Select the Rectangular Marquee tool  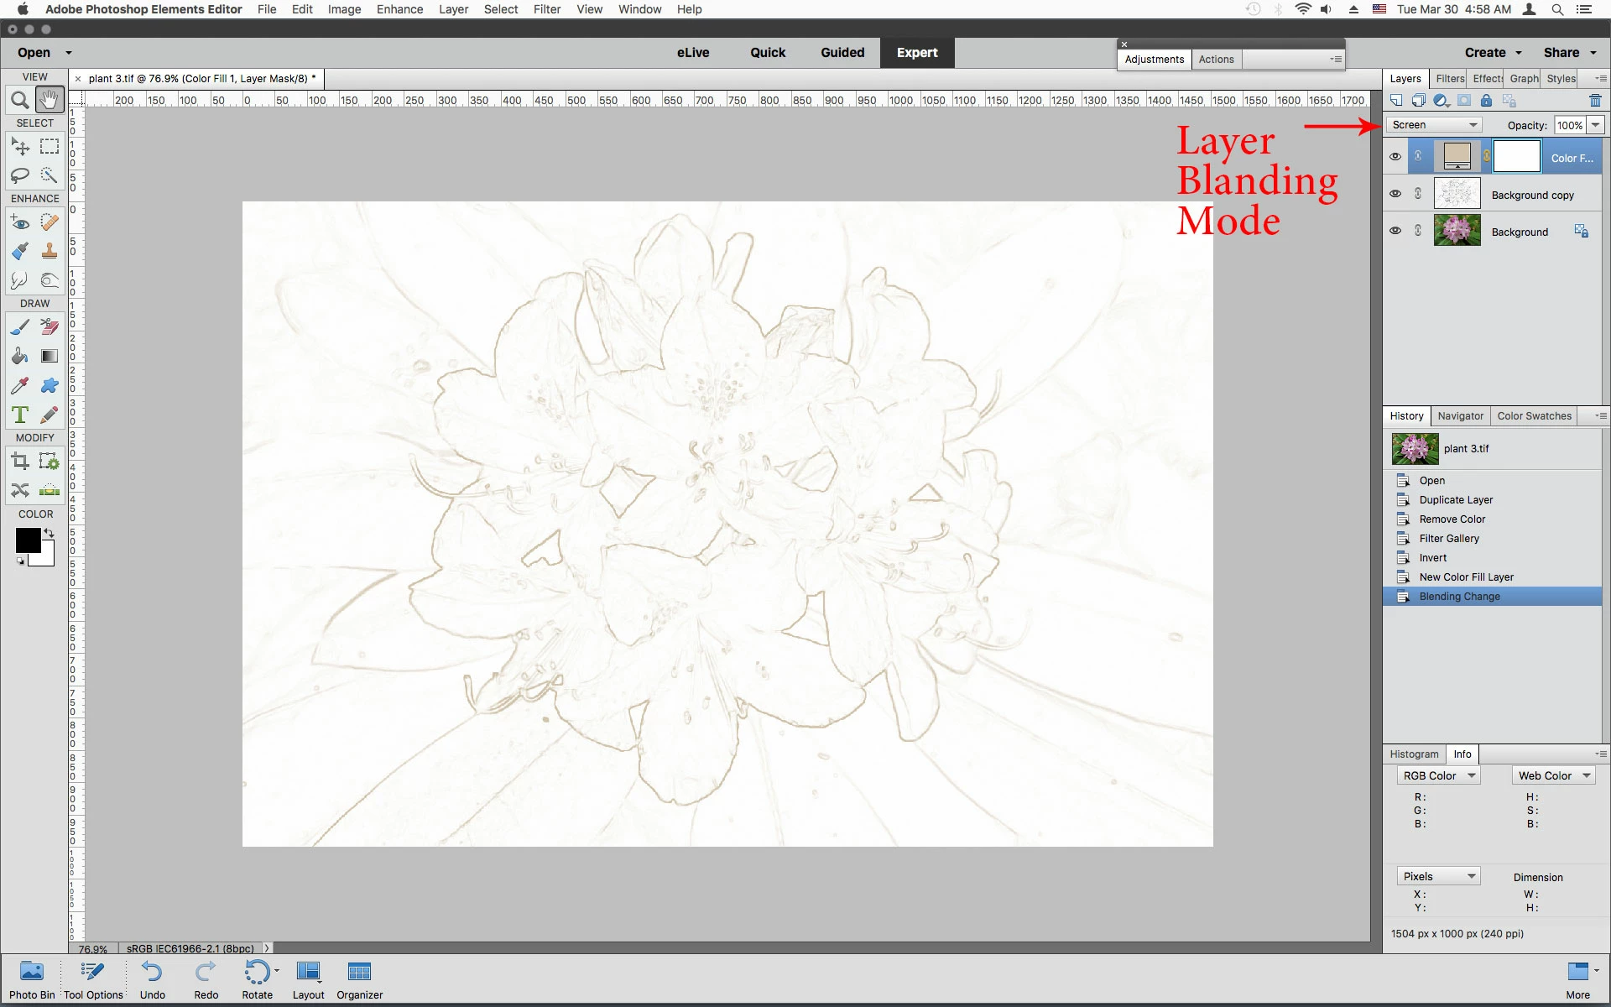(x=50, y=147)
